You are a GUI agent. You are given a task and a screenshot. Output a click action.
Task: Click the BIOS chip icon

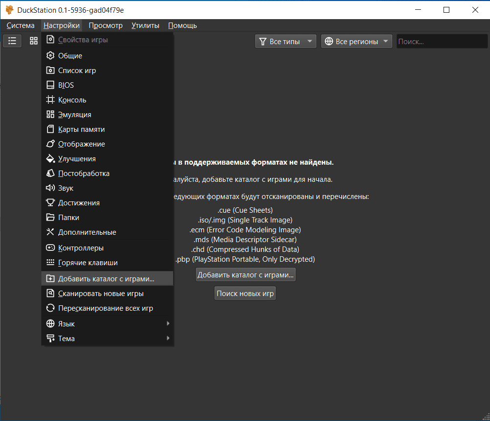[50, 85]
